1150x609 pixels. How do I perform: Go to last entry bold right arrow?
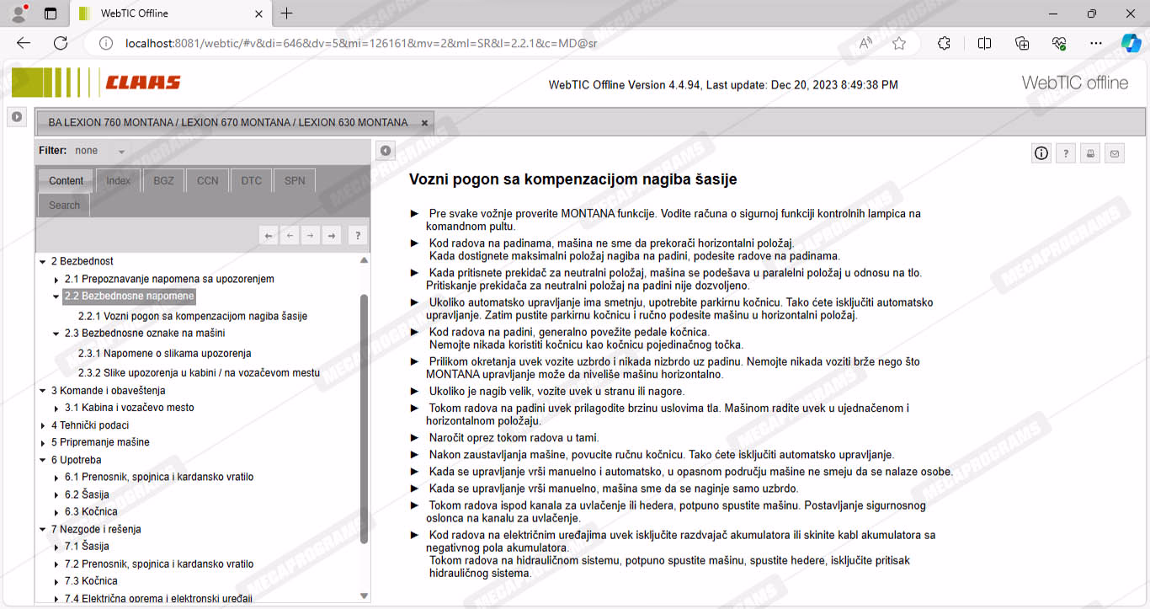coord(332,236)
